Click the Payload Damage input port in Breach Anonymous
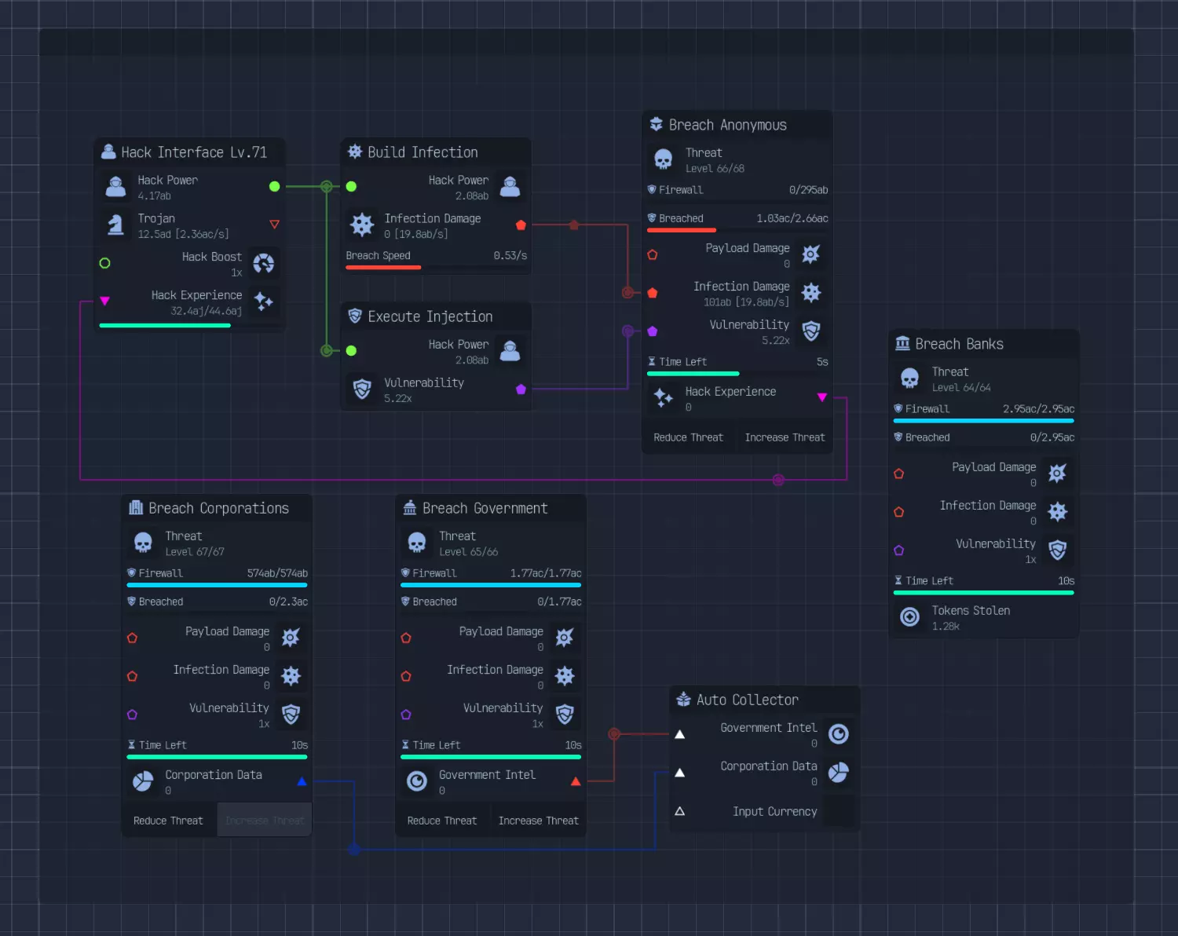This screenshot has width=1178, height=936. (x=653, y=254)
